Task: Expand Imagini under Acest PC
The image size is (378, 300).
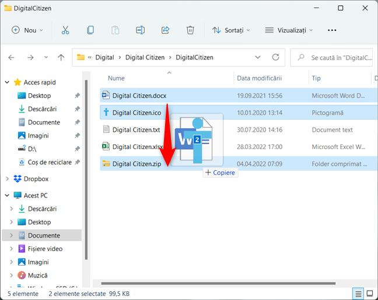Action: coord(11,262)
